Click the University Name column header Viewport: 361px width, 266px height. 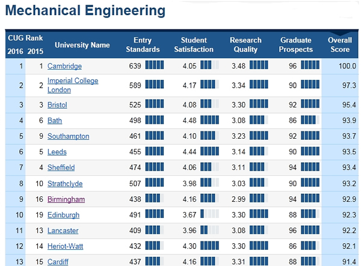(x=82, y=45)
